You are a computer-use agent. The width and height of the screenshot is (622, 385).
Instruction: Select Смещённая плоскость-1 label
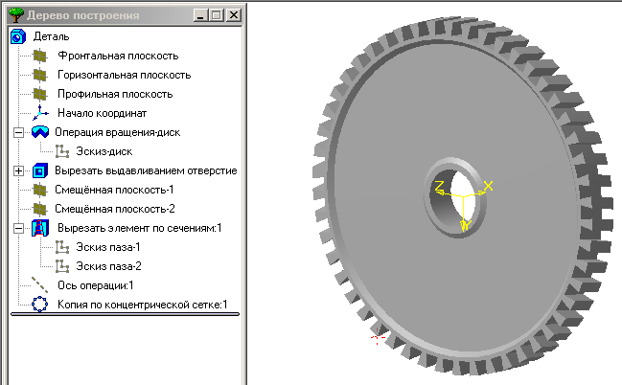click(x=114, y=190)
